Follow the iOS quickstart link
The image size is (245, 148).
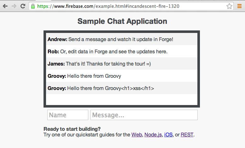[168, 135]
